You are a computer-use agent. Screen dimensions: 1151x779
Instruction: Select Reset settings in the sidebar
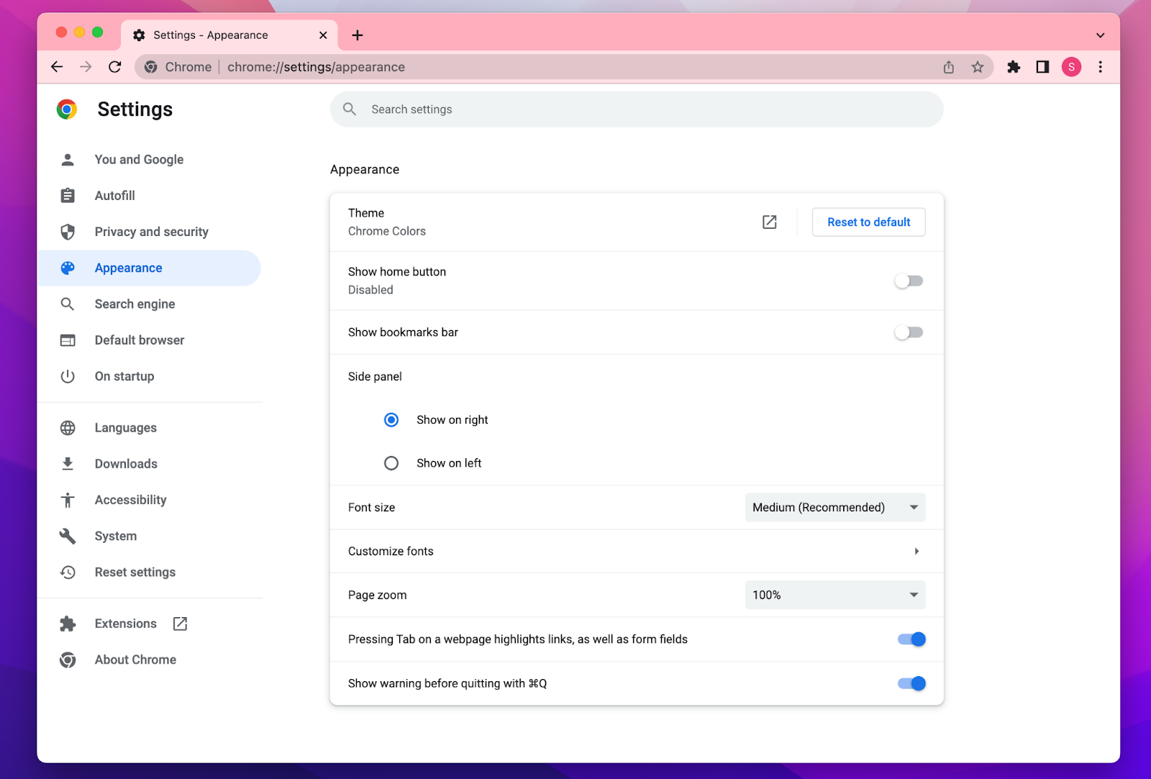(x=135, y=572)
